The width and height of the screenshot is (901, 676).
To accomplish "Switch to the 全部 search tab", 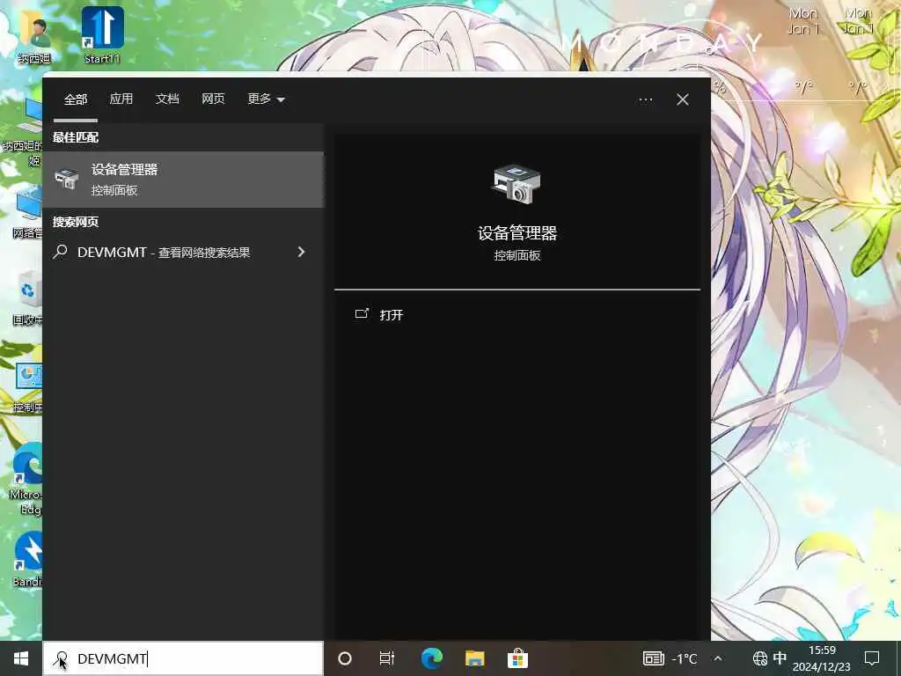I will pos(76,99).
